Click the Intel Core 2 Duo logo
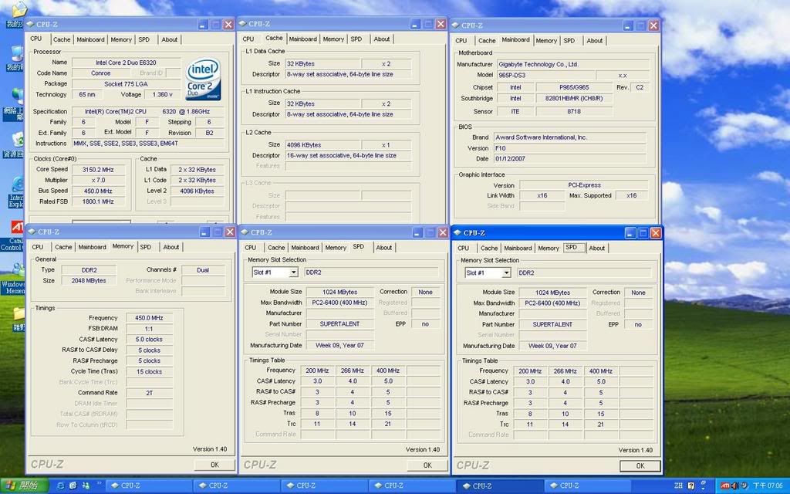This screenshot has width=790, height=494. [x=203, y=80]
